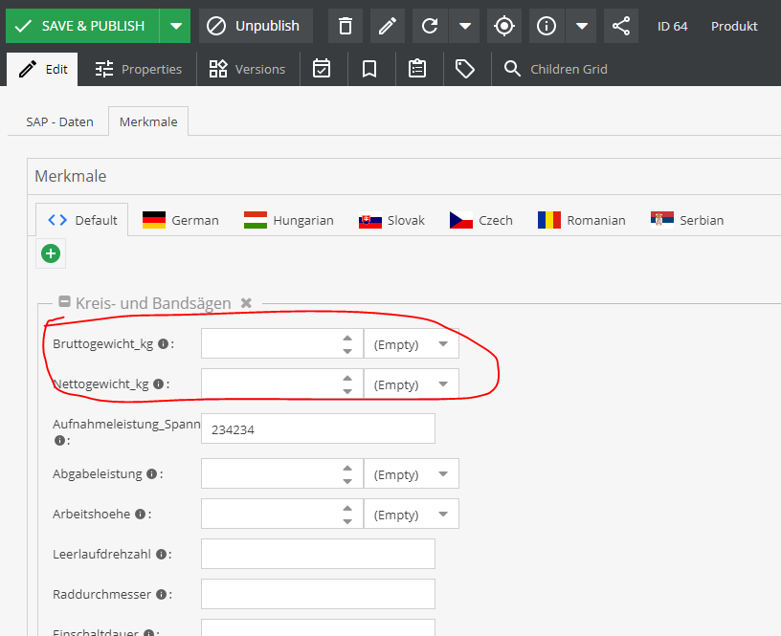Select the Serbian language tab
Screen dimensions: 781x636
click(687, 220)
